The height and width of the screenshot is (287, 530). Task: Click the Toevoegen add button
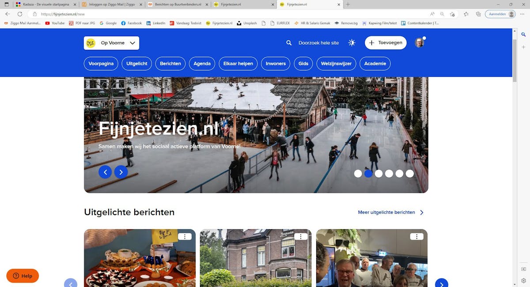(x=386, y=43)
